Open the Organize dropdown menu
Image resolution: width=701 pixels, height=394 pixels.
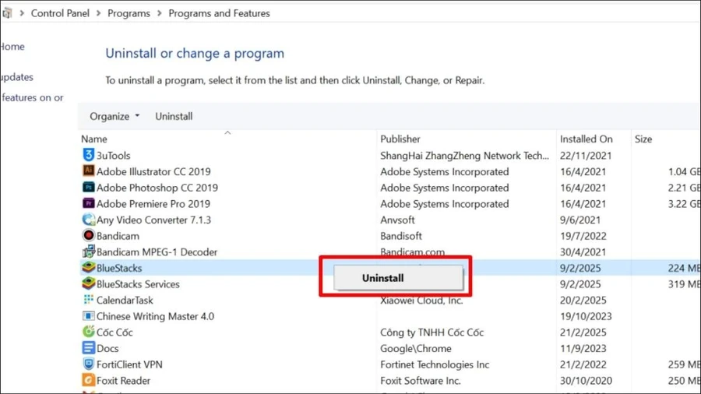pyautogui.click(x=114, y=116)
